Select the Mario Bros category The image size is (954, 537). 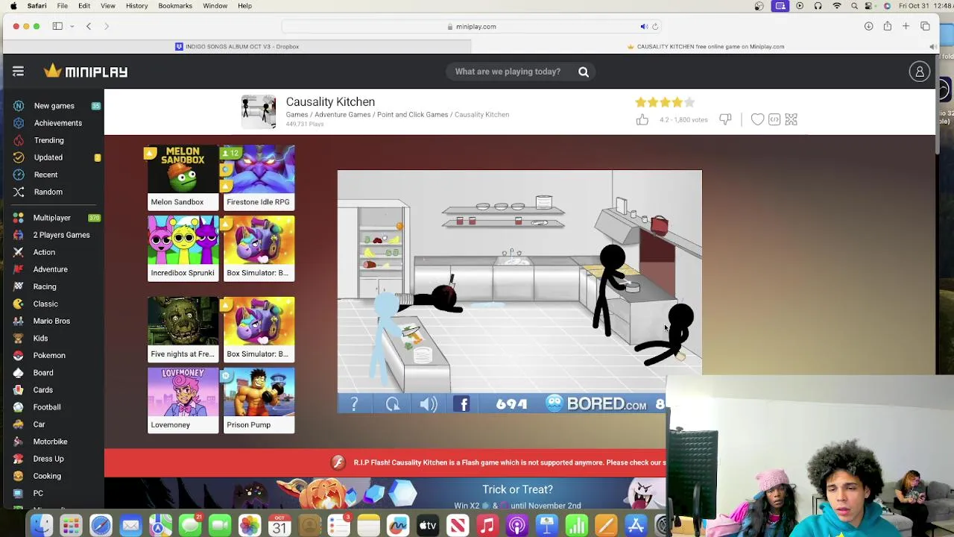coord(51,321)
